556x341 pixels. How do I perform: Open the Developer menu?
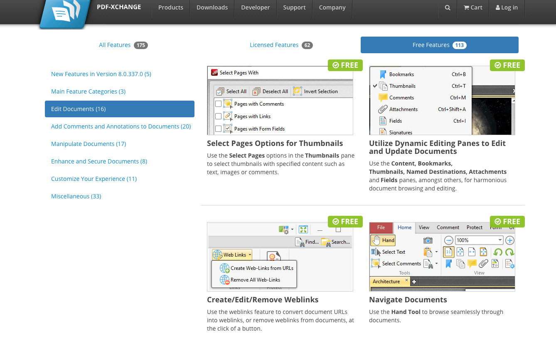point(256,7)
